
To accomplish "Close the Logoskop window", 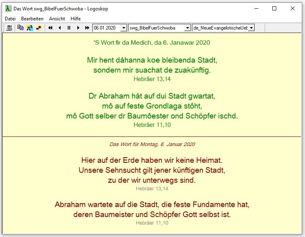I will [293, 8].
